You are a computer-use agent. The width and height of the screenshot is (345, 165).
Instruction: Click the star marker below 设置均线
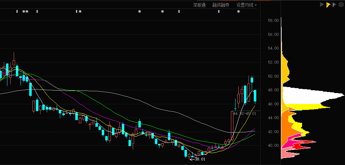[239, 11]
